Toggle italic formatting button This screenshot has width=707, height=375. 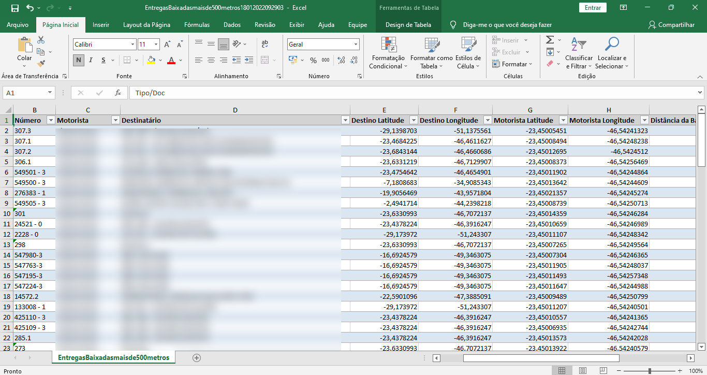tap(91, 60)
